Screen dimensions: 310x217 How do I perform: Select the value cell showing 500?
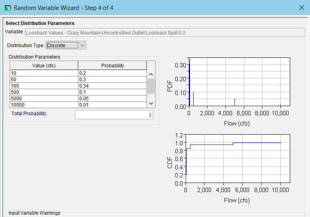(x=44, y=92)
